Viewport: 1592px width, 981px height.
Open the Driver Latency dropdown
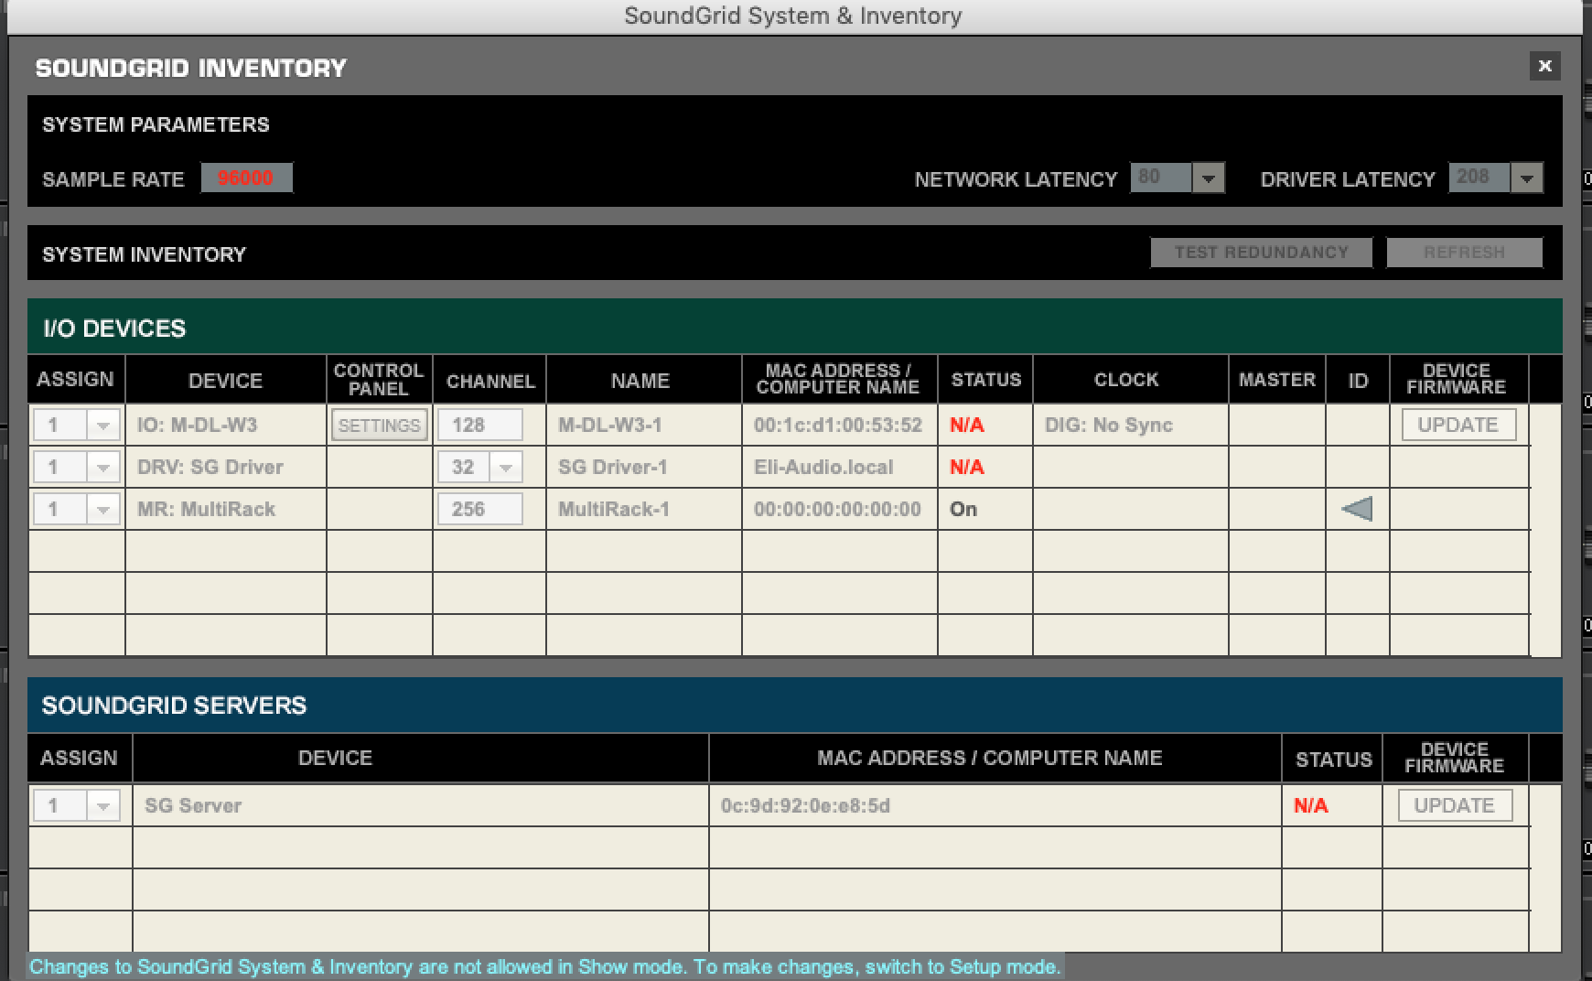[1526, 178]
